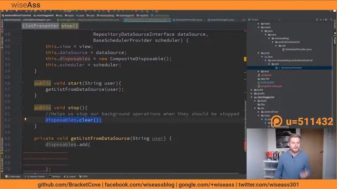
Task: Select app.iml in the Project tree
Action: tap(263, 79)
